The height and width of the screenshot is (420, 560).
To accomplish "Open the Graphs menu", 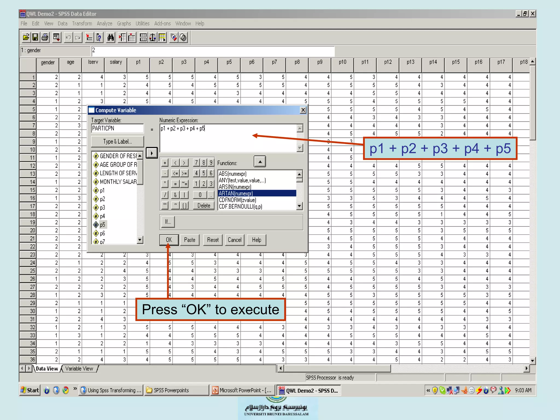I will click(124, 24).
